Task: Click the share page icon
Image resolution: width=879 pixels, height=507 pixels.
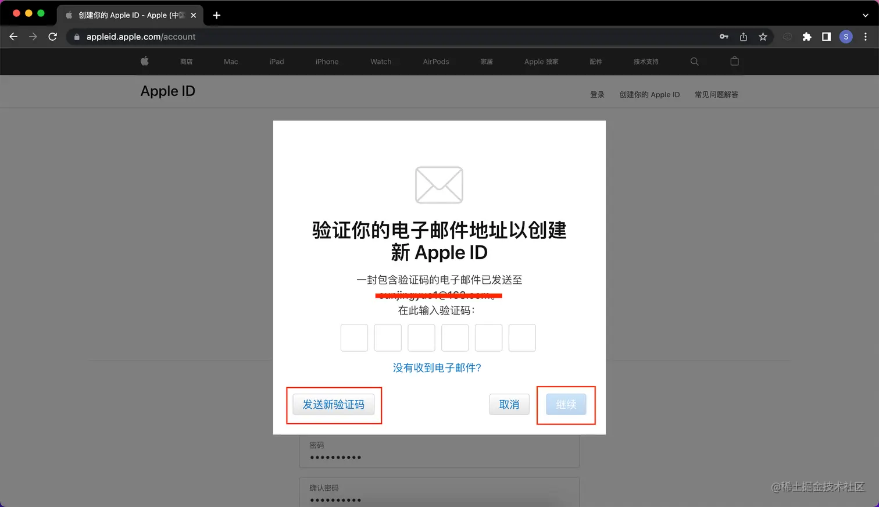Action: point(744,37)
